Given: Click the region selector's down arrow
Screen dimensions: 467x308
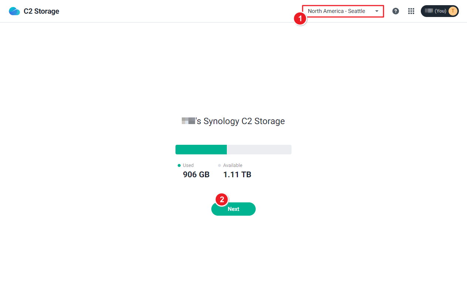Looking at the screenshot, I should coord(377,11).
